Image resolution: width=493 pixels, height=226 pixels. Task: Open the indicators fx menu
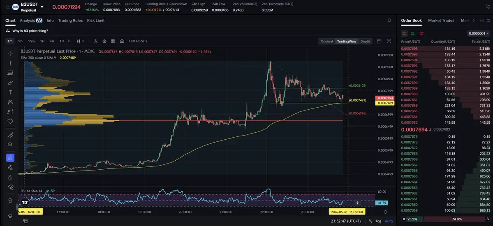click(96, 41)
